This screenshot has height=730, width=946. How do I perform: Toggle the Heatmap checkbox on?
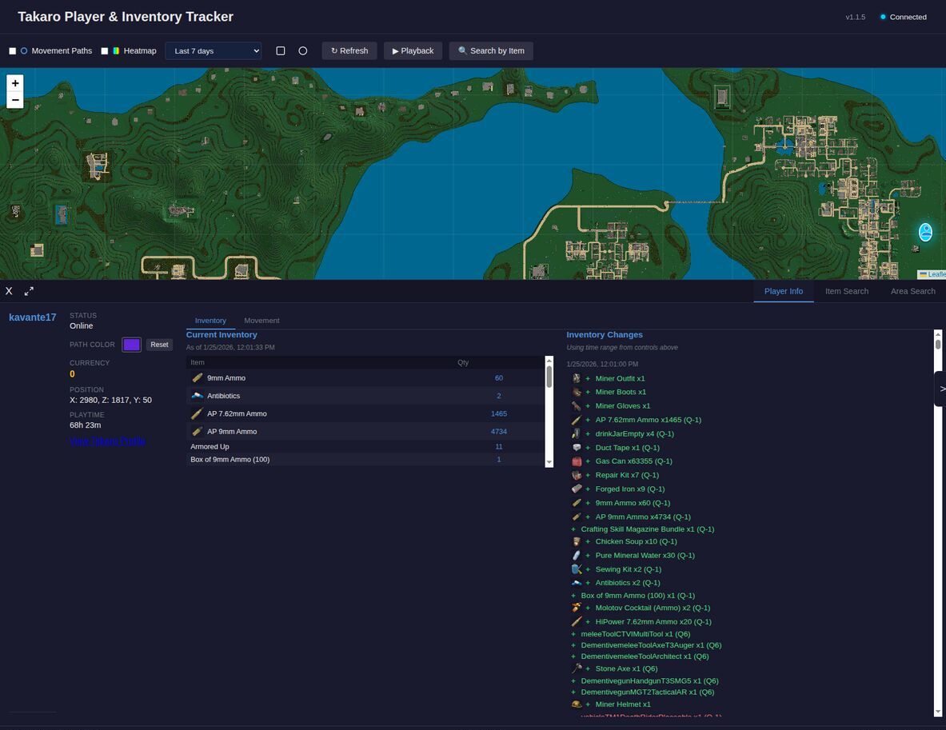point(104,50)
